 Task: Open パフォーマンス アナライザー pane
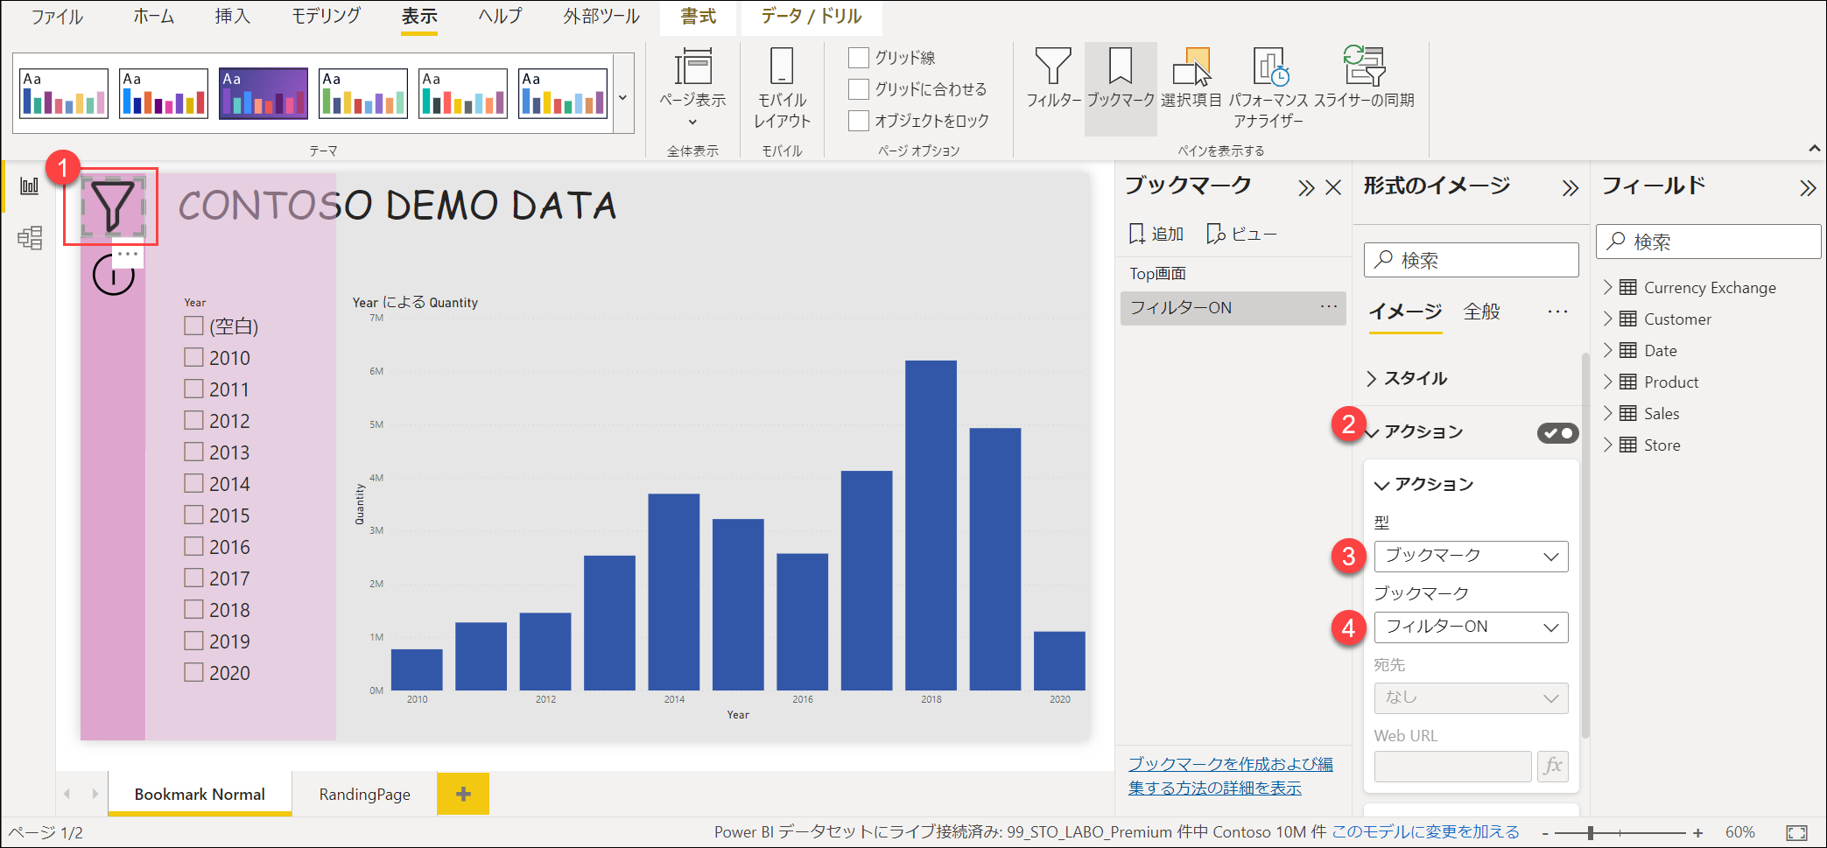click(1268, 88)
